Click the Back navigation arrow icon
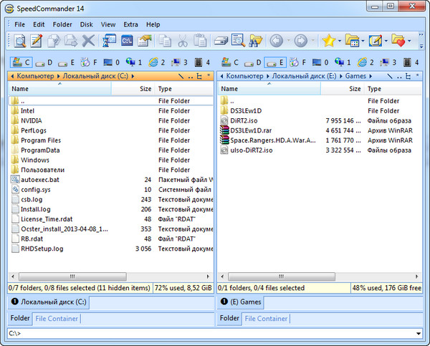 (276, 41)
